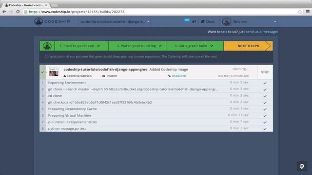Click the user icon beside codeship-tutorials
The height and width of the screenshot is (175, 312).
click(x=65, y=76)
